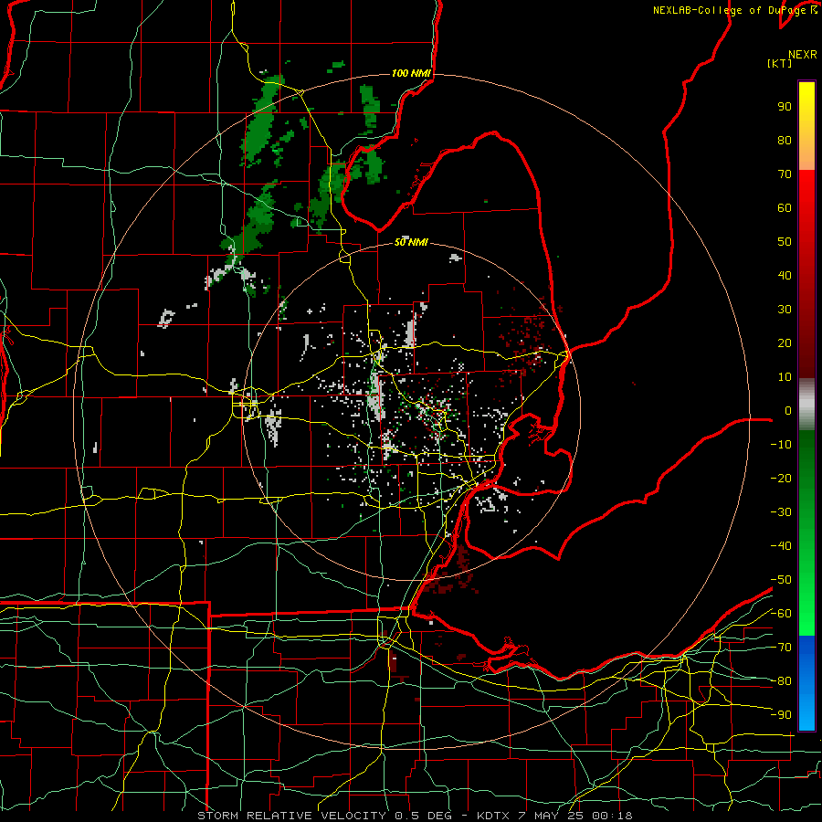
Task: Click the -90 scale label
Action: point(781,715)
